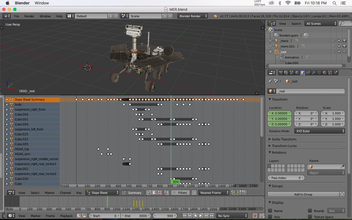This screenshot has width=352, height=220.
Task: Open the Modifiers wrench properties tab
Action: click(x=314, y=73)
